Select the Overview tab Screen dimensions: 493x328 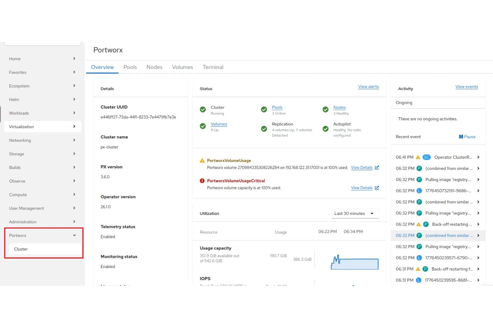pos(102,67)
